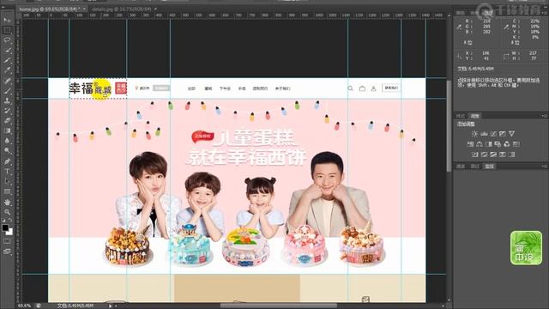Image resolution: width=549 pixels, height=309 pixels.
Task: Add a Hue/Saturation adjustment layer
Action: [470, 144]
